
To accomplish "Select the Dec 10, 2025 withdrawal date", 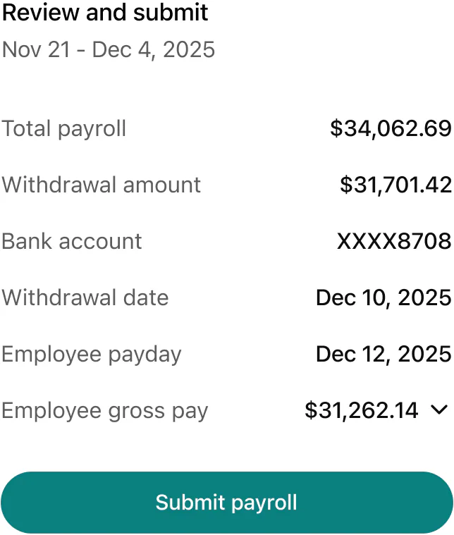I will tap(384, 298).
